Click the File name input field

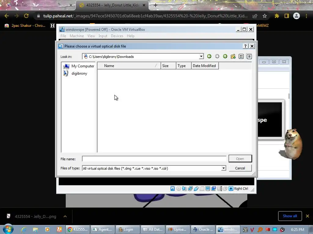tap(154, 159)
